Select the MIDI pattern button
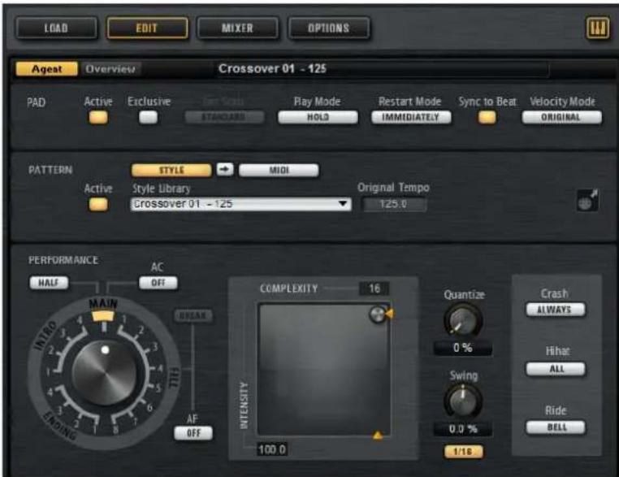Viewport: 619px width, 477px height. 279,170
